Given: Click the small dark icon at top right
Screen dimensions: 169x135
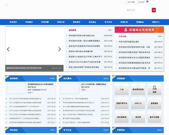Looking at the screenshot, I should [x=147, y=2].
